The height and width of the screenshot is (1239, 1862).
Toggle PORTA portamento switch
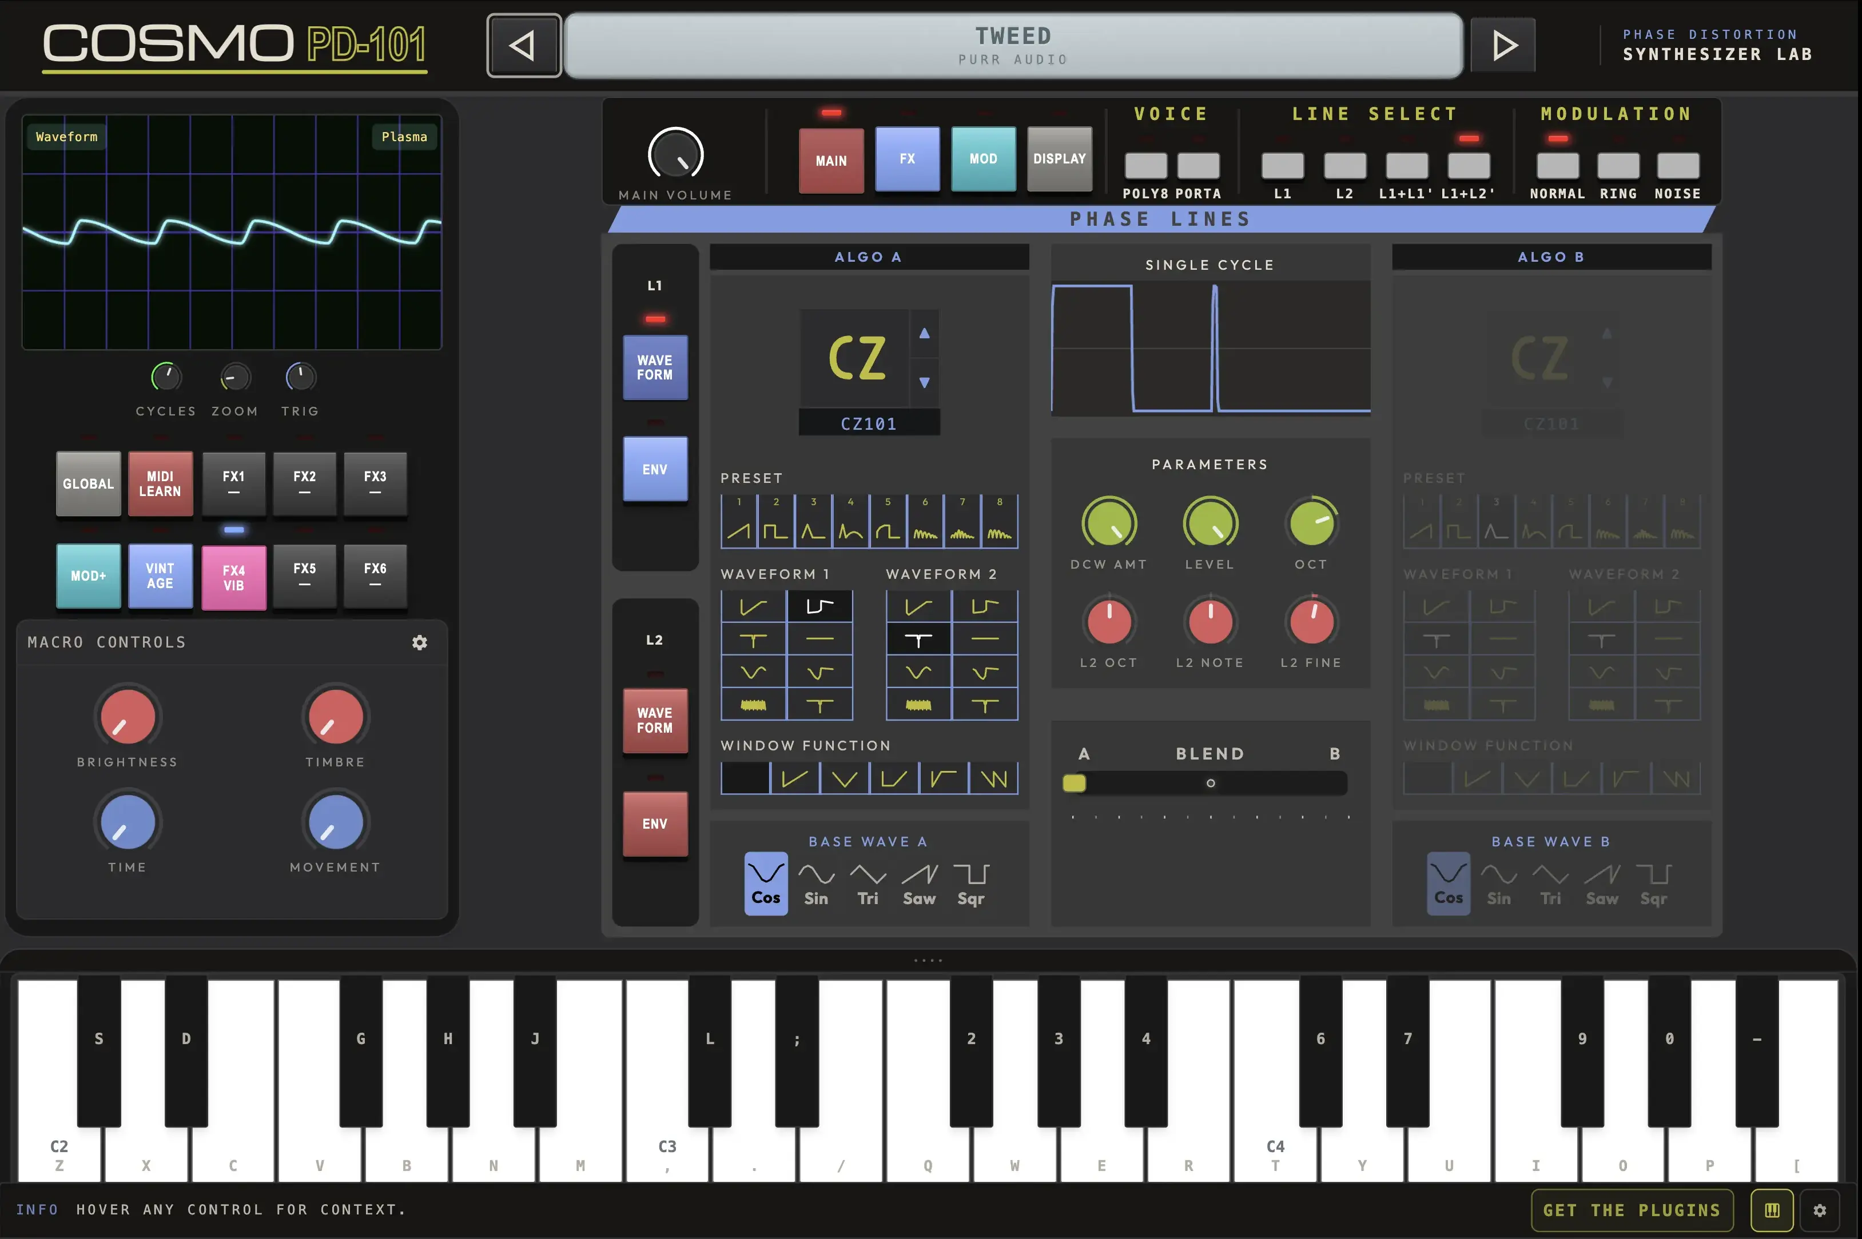(x=1198, y=167)
